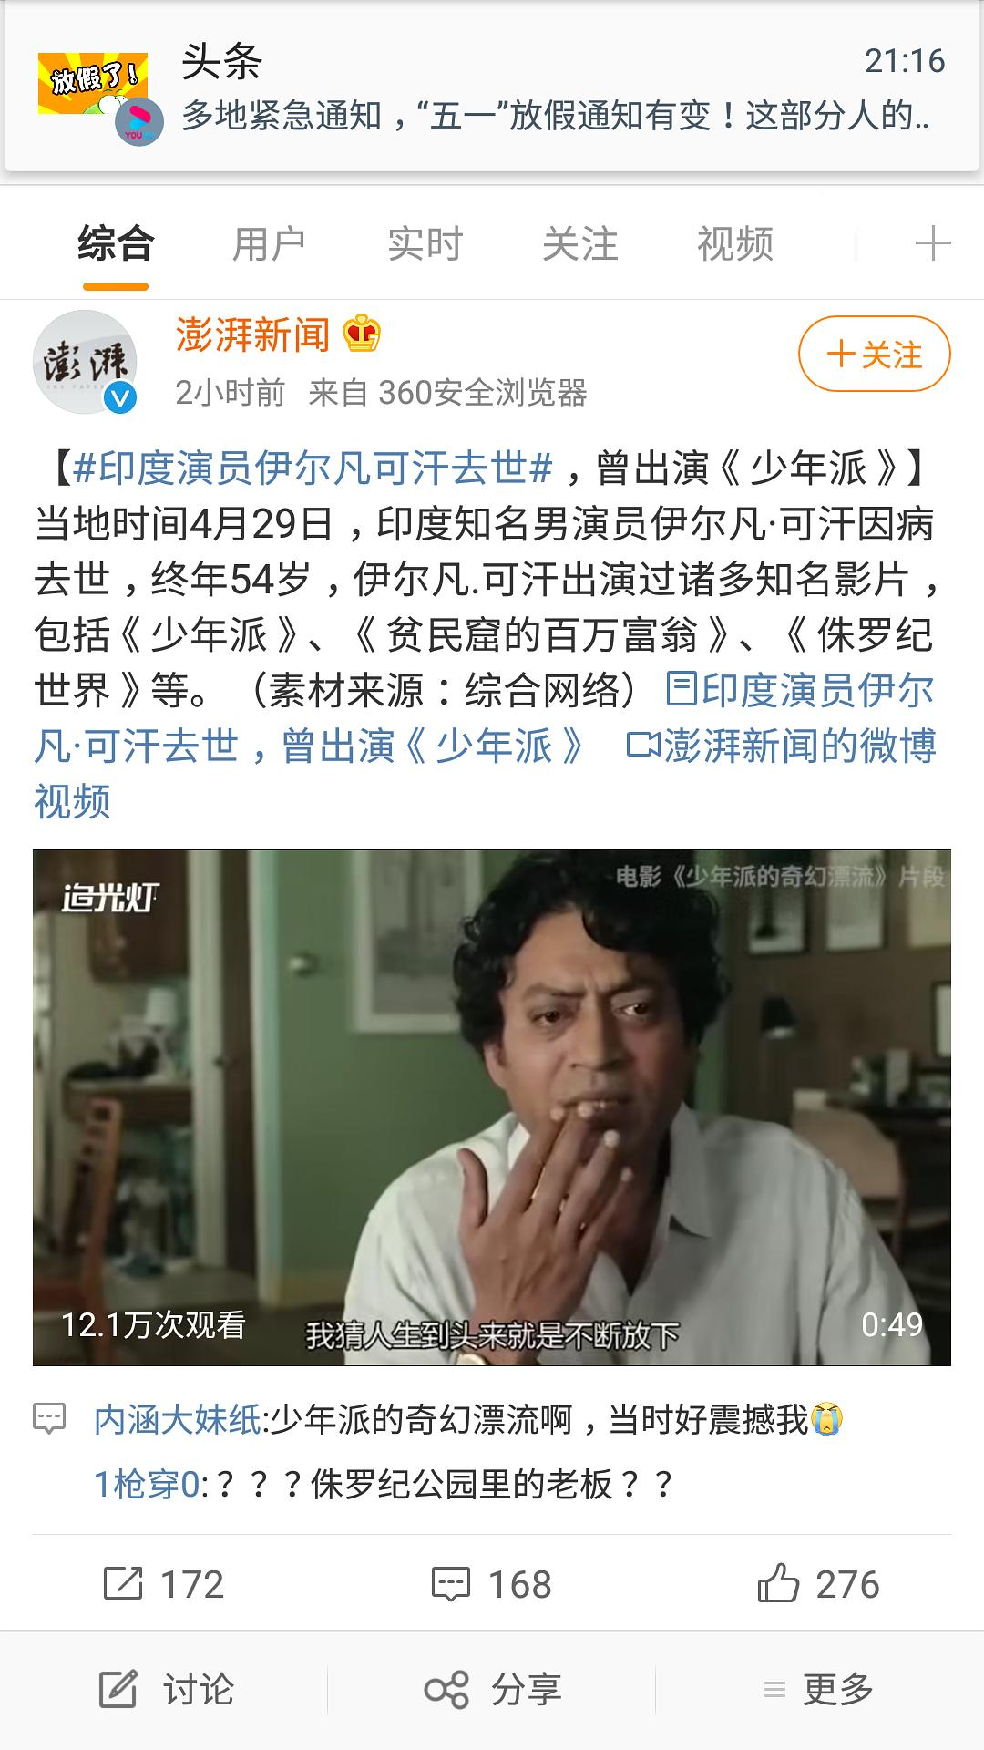
Task: Follow 澎湃新闻 with the 关注 button
Action: [875, 354]
